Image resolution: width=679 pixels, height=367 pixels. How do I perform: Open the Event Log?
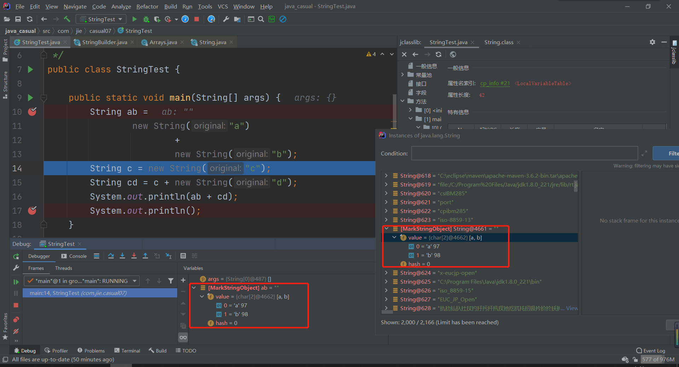(x=651, y=350)
